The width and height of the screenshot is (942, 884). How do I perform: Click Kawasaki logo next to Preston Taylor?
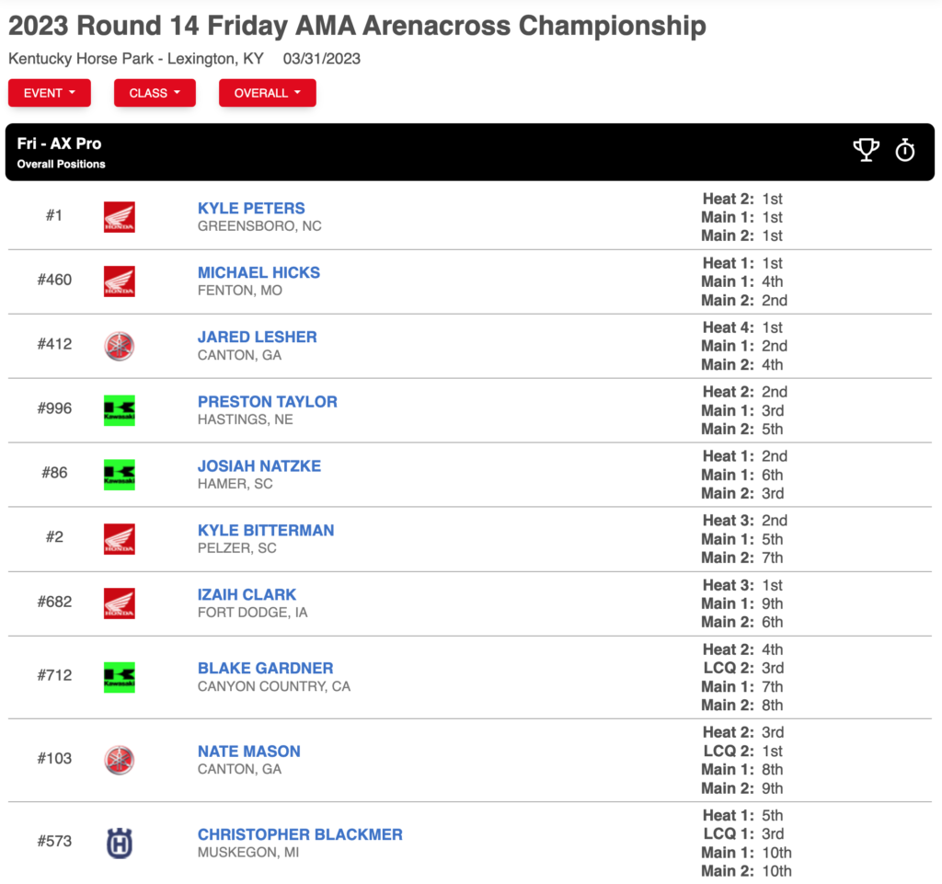[119, 410]
